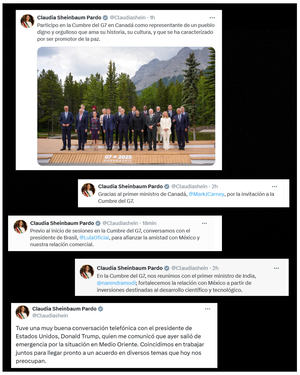The height and width of the screenshot is (375, 300).
Task: Open the @LulaOficial mention link
Action: (x=94, y=238)
